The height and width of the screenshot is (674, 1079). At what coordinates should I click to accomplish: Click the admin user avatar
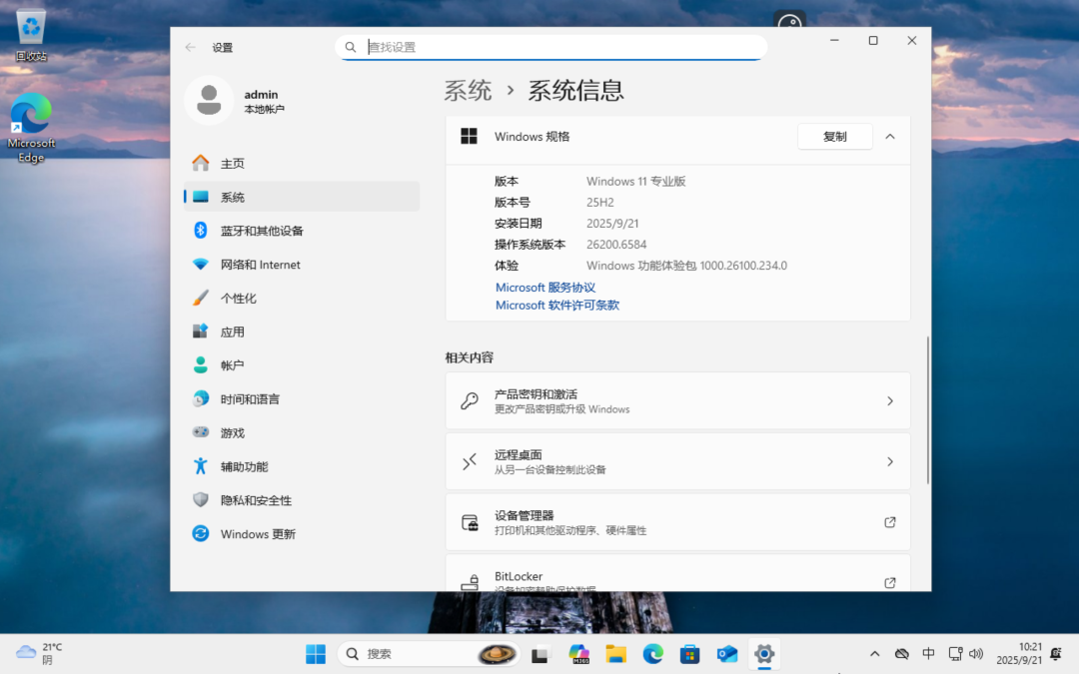point(209,101)
